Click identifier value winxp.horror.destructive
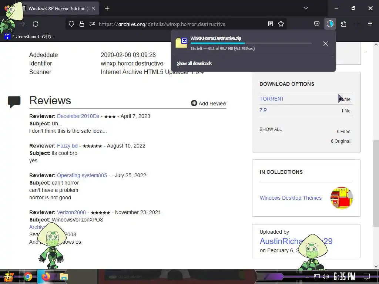Image resolution: width=379 pixels, height=284 pixels. (132, 64)
